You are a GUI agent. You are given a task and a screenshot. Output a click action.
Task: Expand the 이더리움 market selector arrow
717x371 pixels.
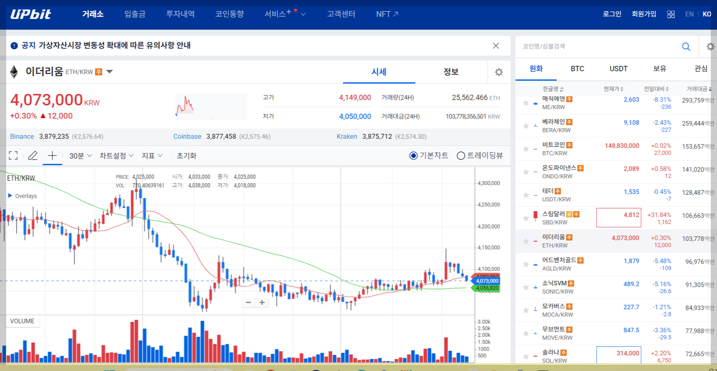(109, 72)
